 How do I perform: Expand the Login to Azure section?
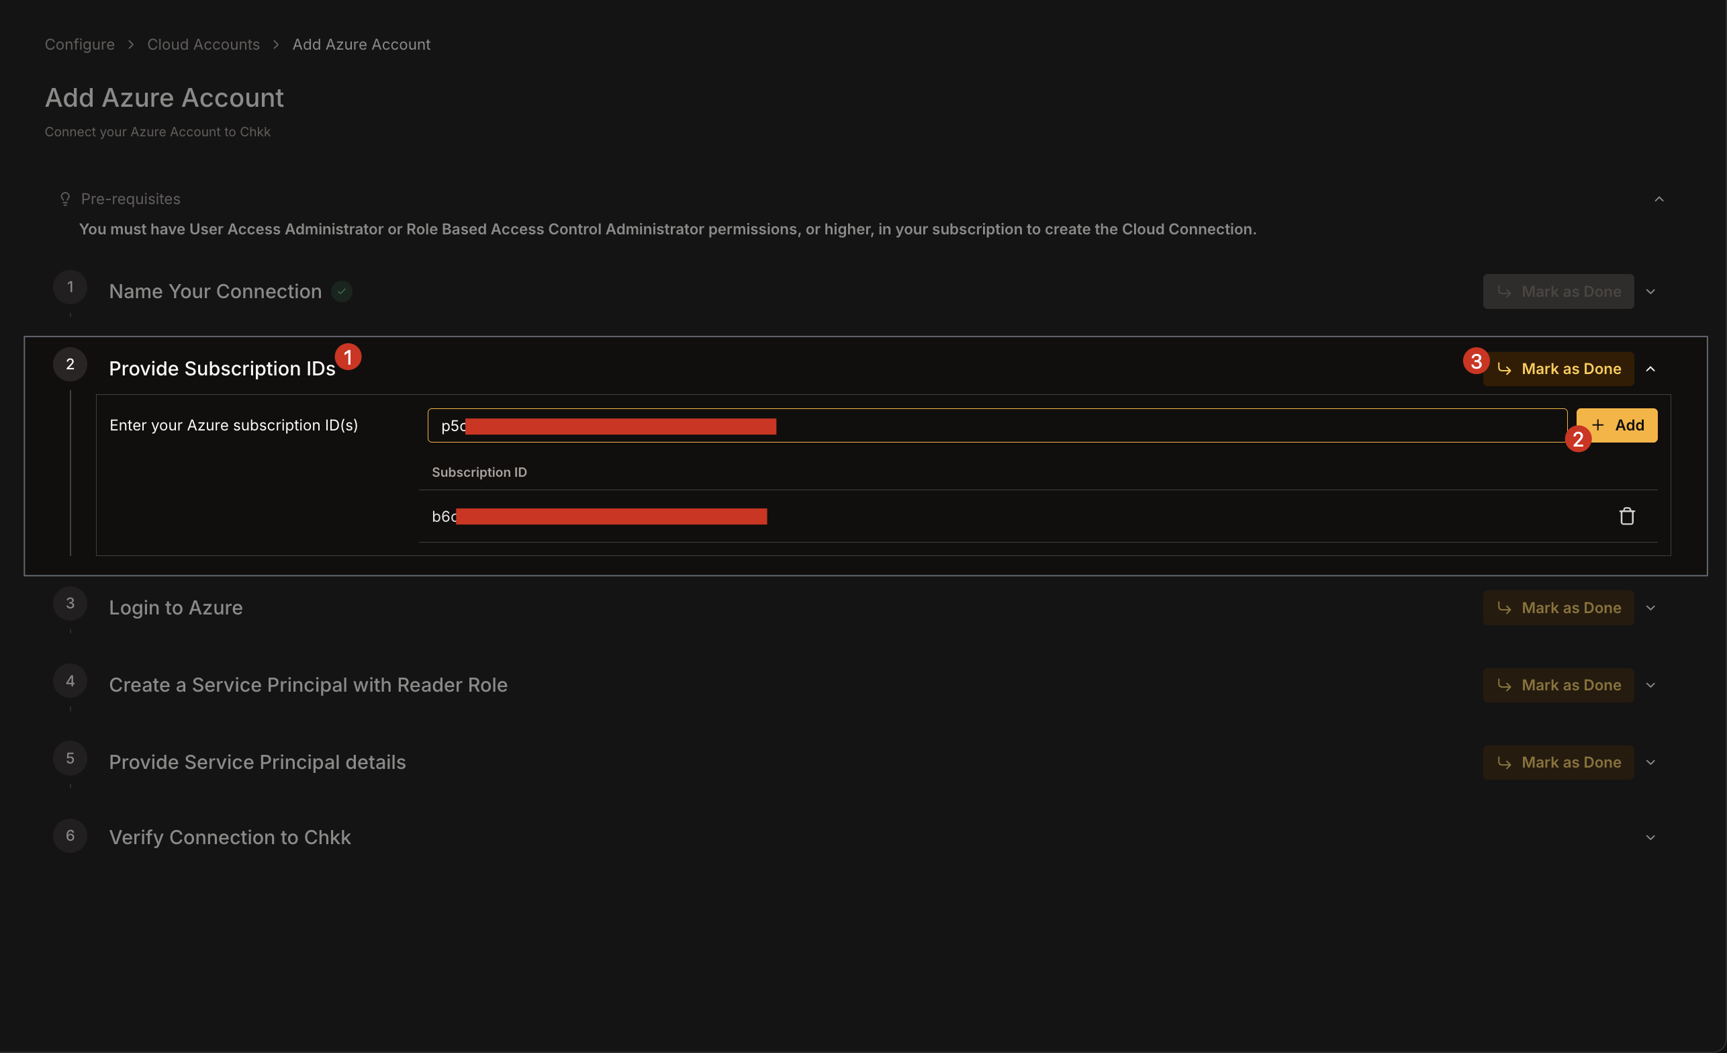click(1650, 608)
